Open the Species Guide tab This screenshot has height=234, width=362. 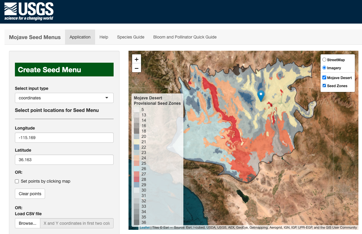(x=131, y=37)
